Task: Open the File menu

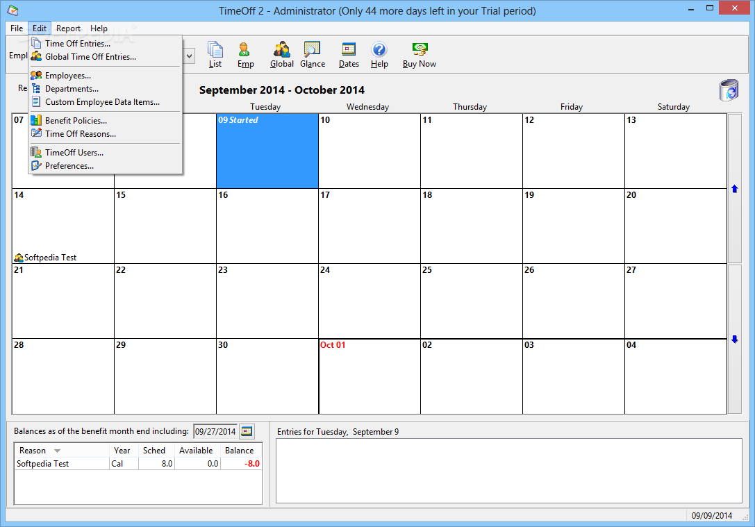Action: coord(17,28)
